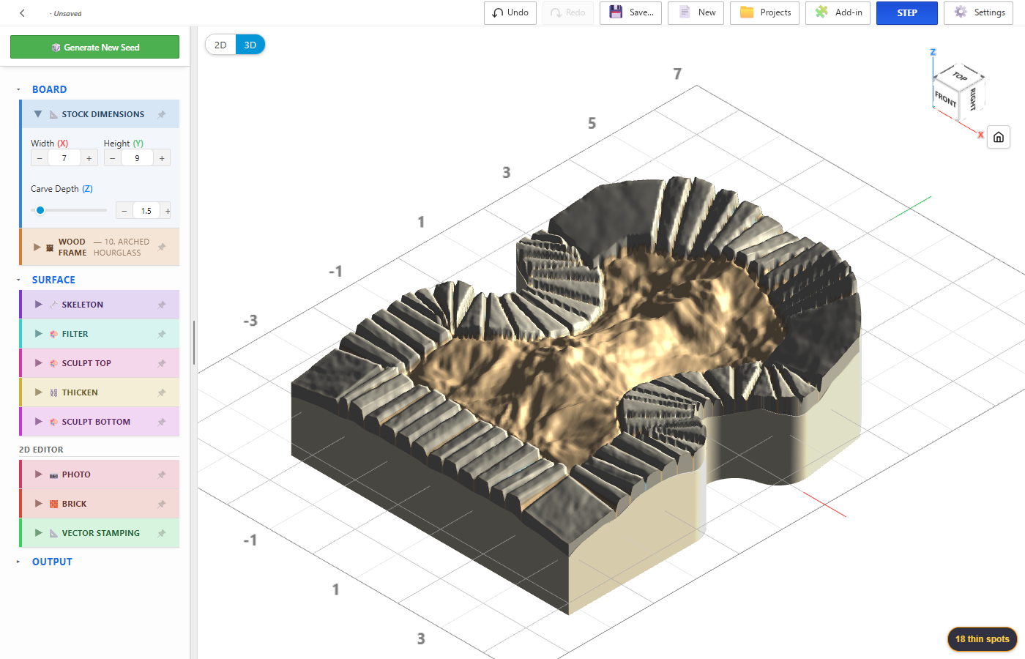The image size is (1025, 659).
Task: Pin the Filter section
Action: pos(162,334)
